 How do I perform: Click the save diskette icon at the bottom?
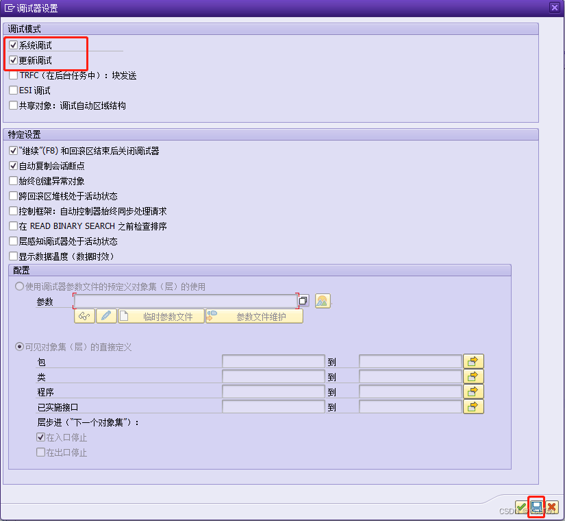coord(537,507)
